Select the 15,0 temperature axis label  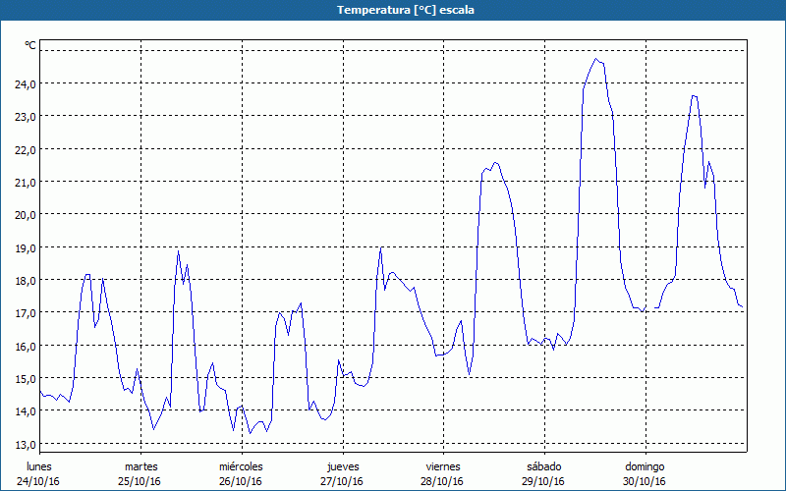click(24, 378)
